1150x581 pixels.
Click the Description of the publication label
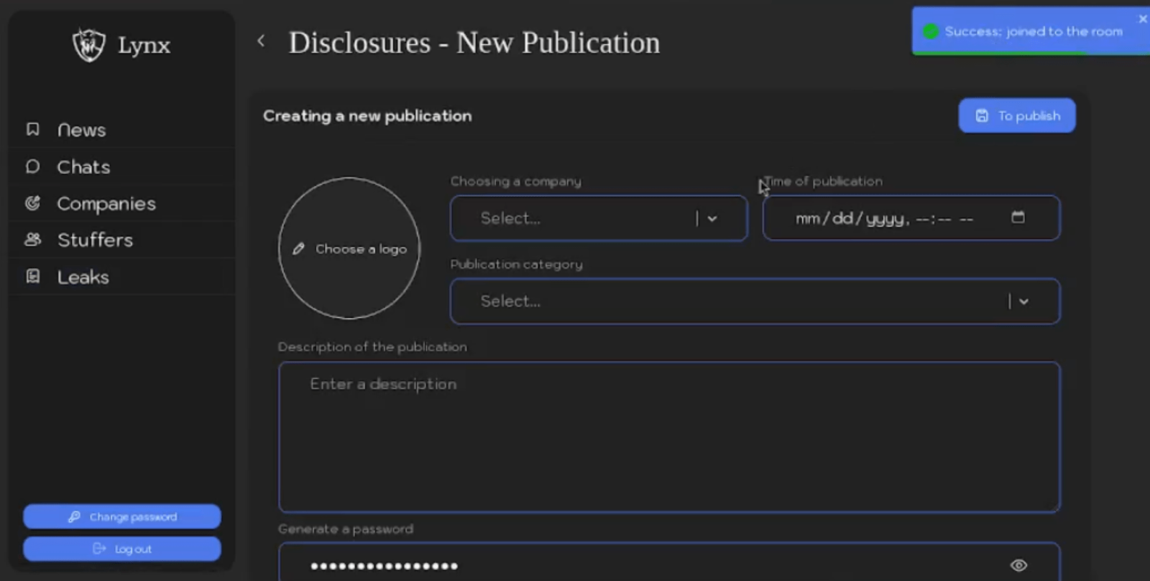tap(372, 347)
